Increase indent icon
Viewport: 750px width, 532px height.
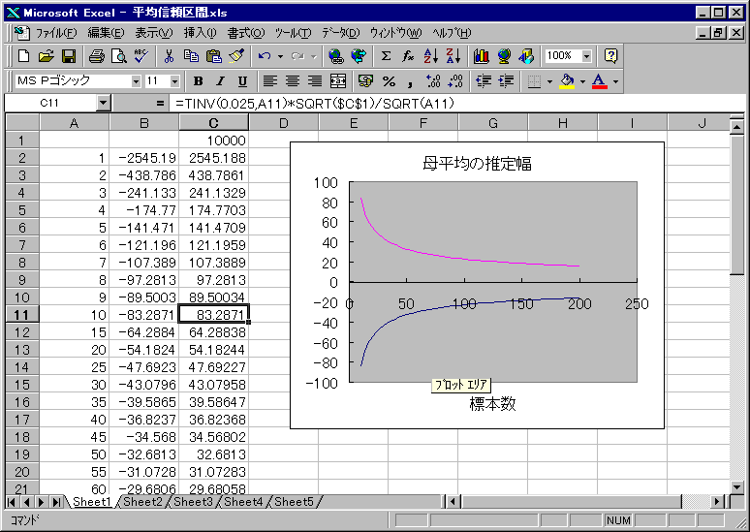[506, 81]
